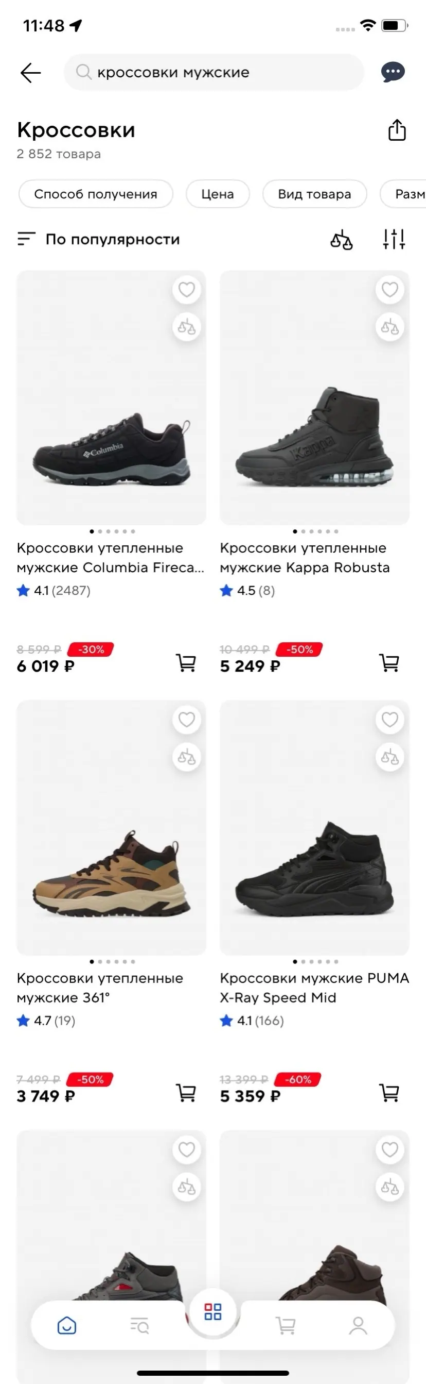Add 361° sneakers to comparison
The width and height of the screenshot is (426, 1384).
[x=186, y=757]
